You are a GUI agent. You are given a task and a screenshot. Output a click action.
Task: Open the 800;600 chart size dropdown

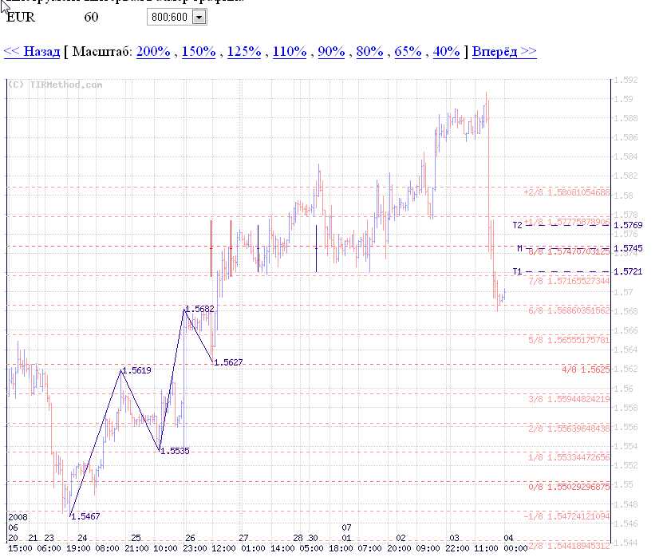click(177, 18)
